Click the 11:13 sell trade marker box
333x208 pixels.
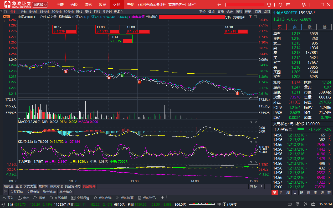pos(121,39)
